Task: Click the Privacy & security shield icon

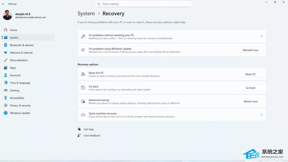Action: pyautogui.click(x=5, y=105)
